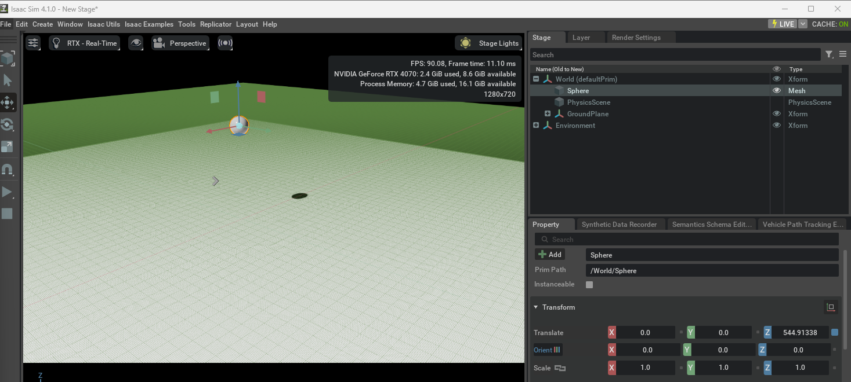Click the PhysicsScene cube icon
The width and height of the screenshot is (851, 382).
[559, 102]
